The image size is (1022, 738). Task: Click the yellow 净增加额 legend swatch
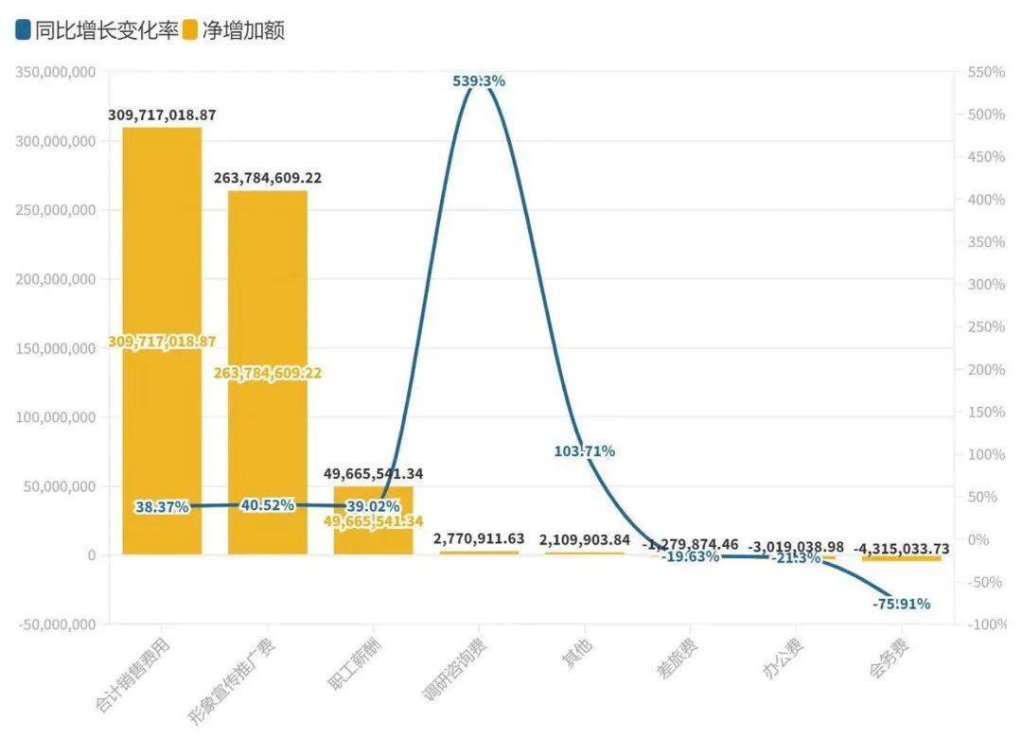click(x=190, y=30)
